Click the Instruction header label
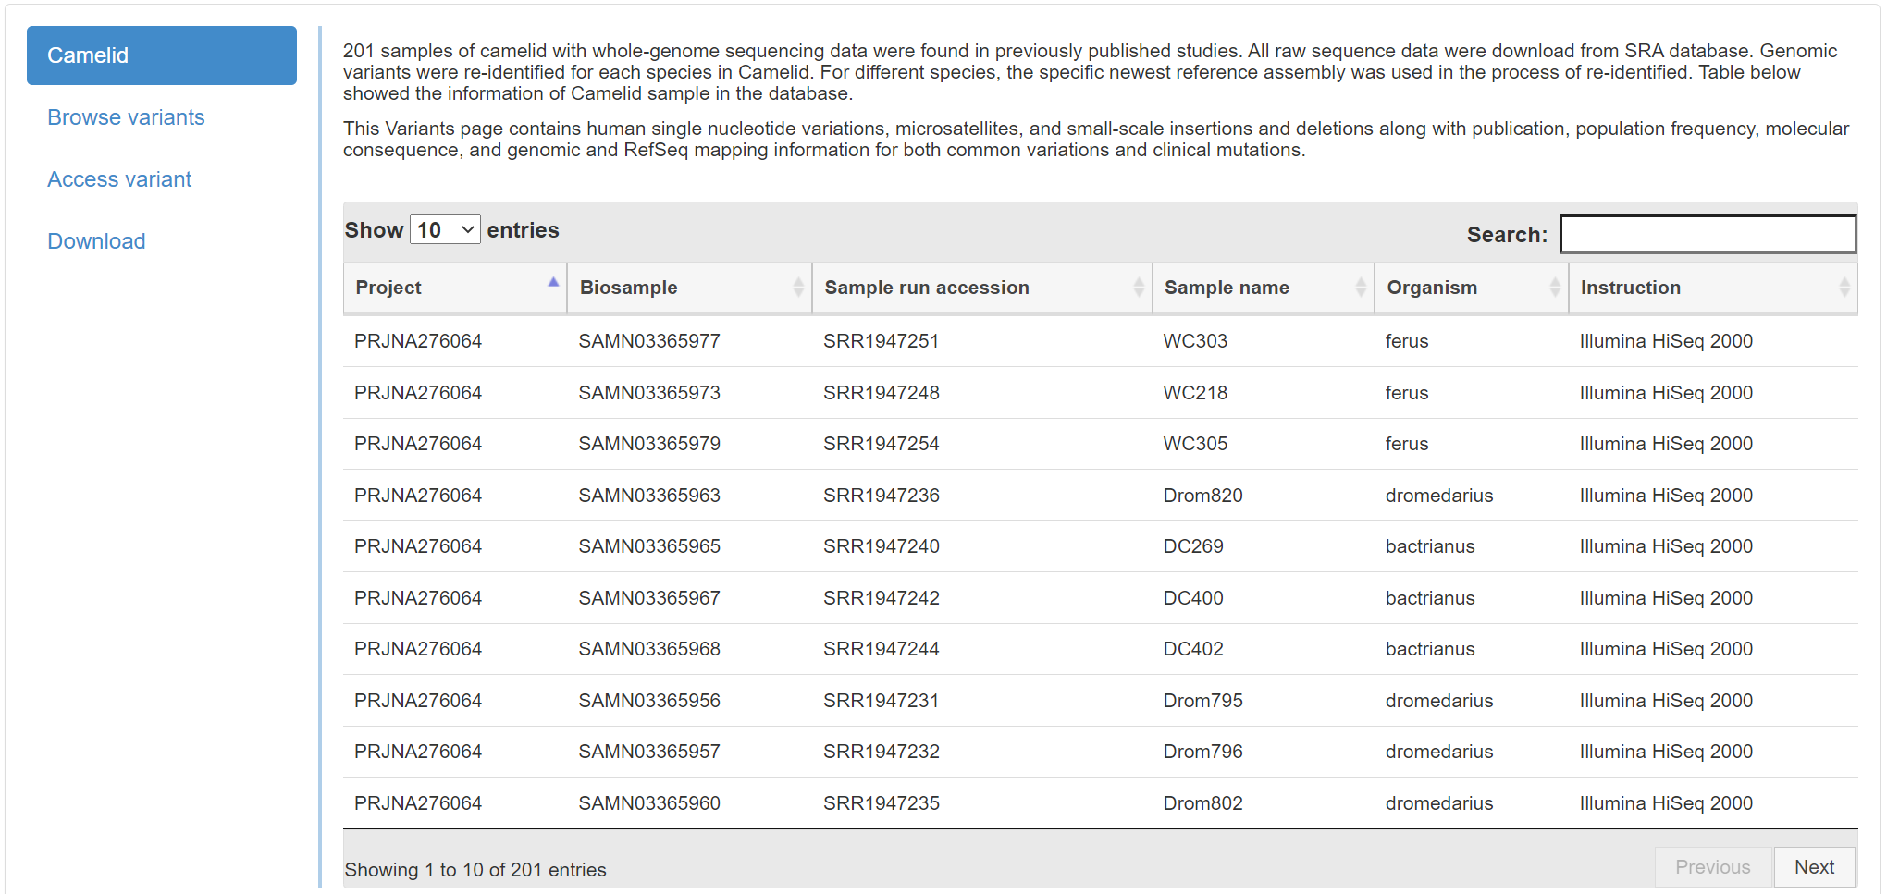1887x894 pixels. coord(1631,288)
